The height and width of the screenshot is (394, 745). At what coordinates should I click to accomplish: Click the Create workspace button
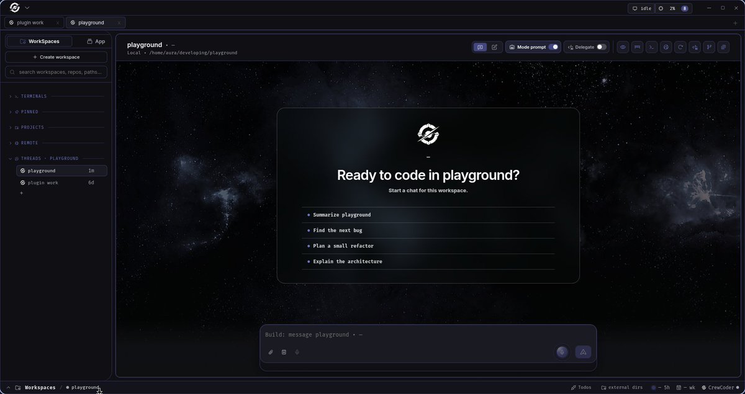[56, 57]
